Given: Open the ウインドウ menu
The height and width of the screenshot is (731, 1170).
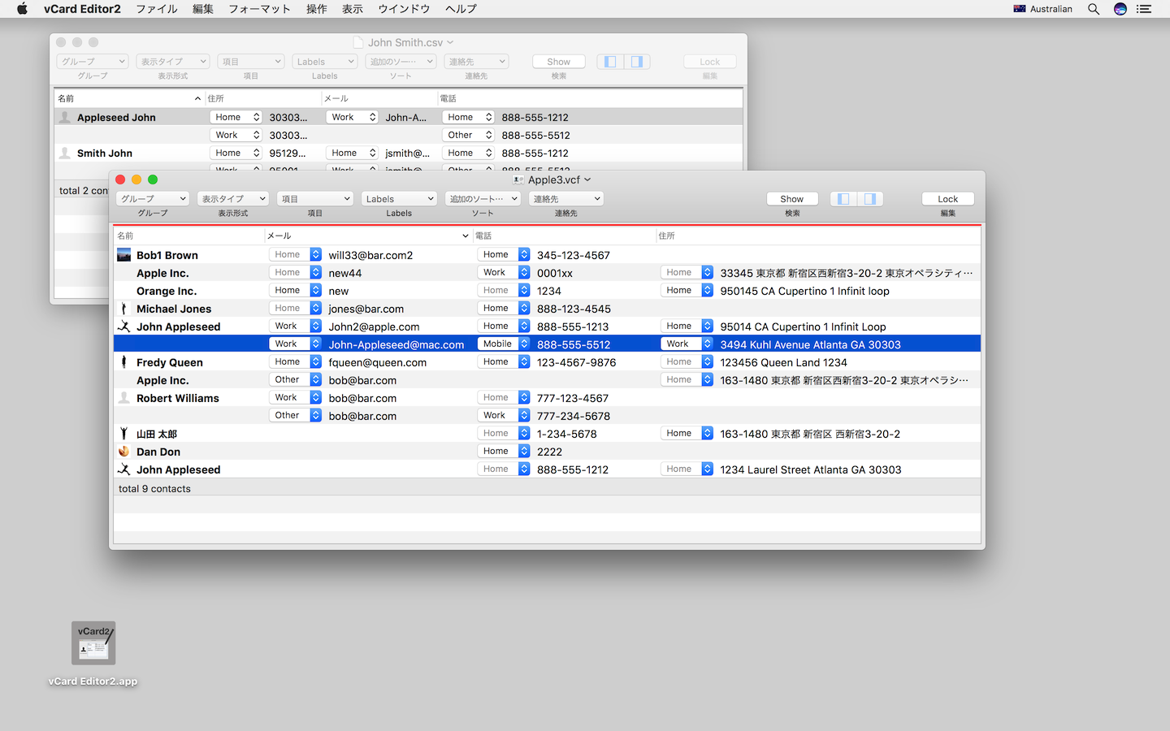Looking at the screenshot, I should coord(404,9).
